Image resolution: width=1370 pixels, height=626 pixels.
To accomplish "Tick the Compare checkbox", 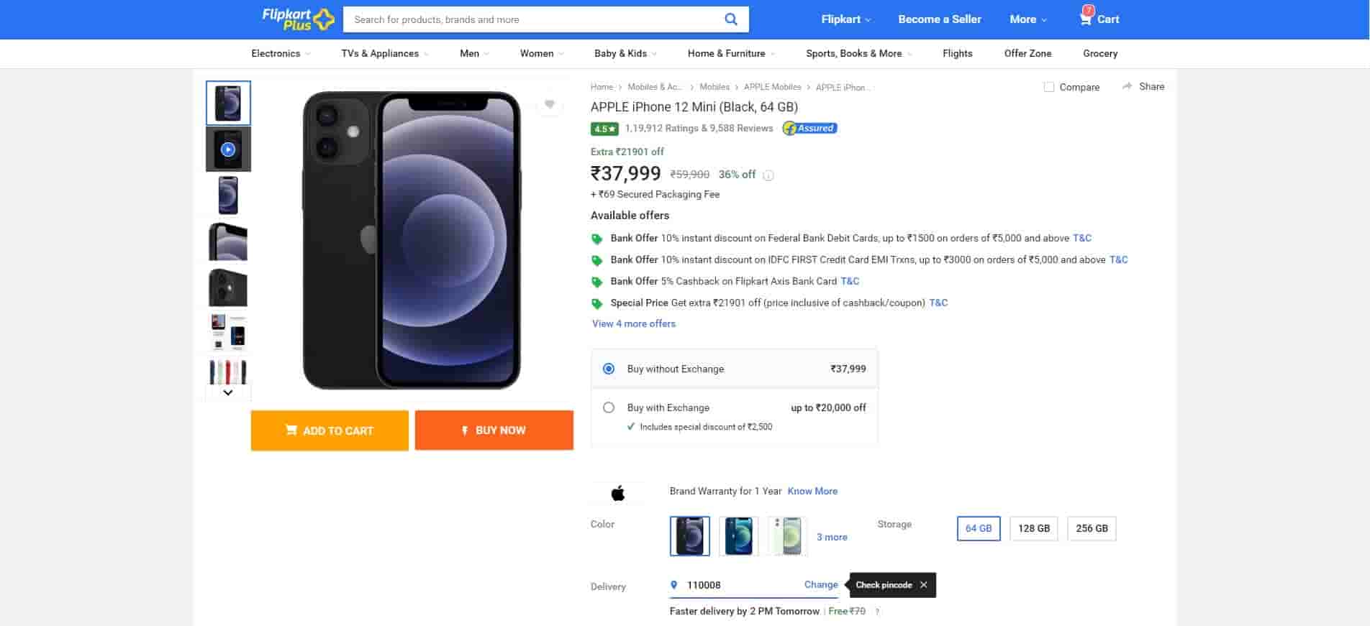I will tap(1049, 87).
